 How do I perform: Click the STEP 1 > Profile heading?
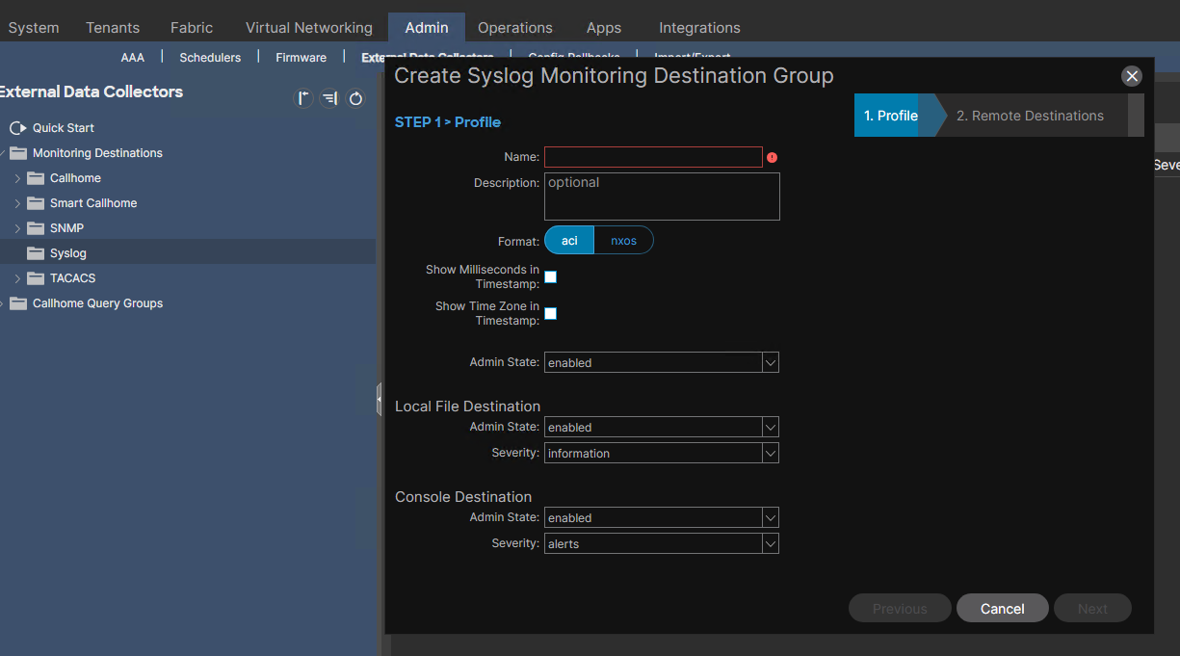click(x=448, y=122)
